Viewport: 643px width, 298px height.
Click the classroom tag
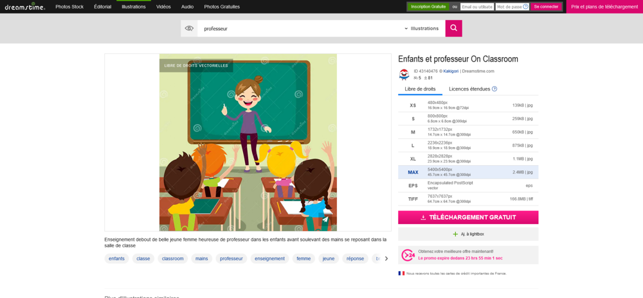tap(172, 258)
